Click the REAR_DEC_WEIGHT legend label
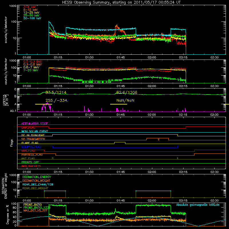The image size is (229, 229). pos(35,188)
